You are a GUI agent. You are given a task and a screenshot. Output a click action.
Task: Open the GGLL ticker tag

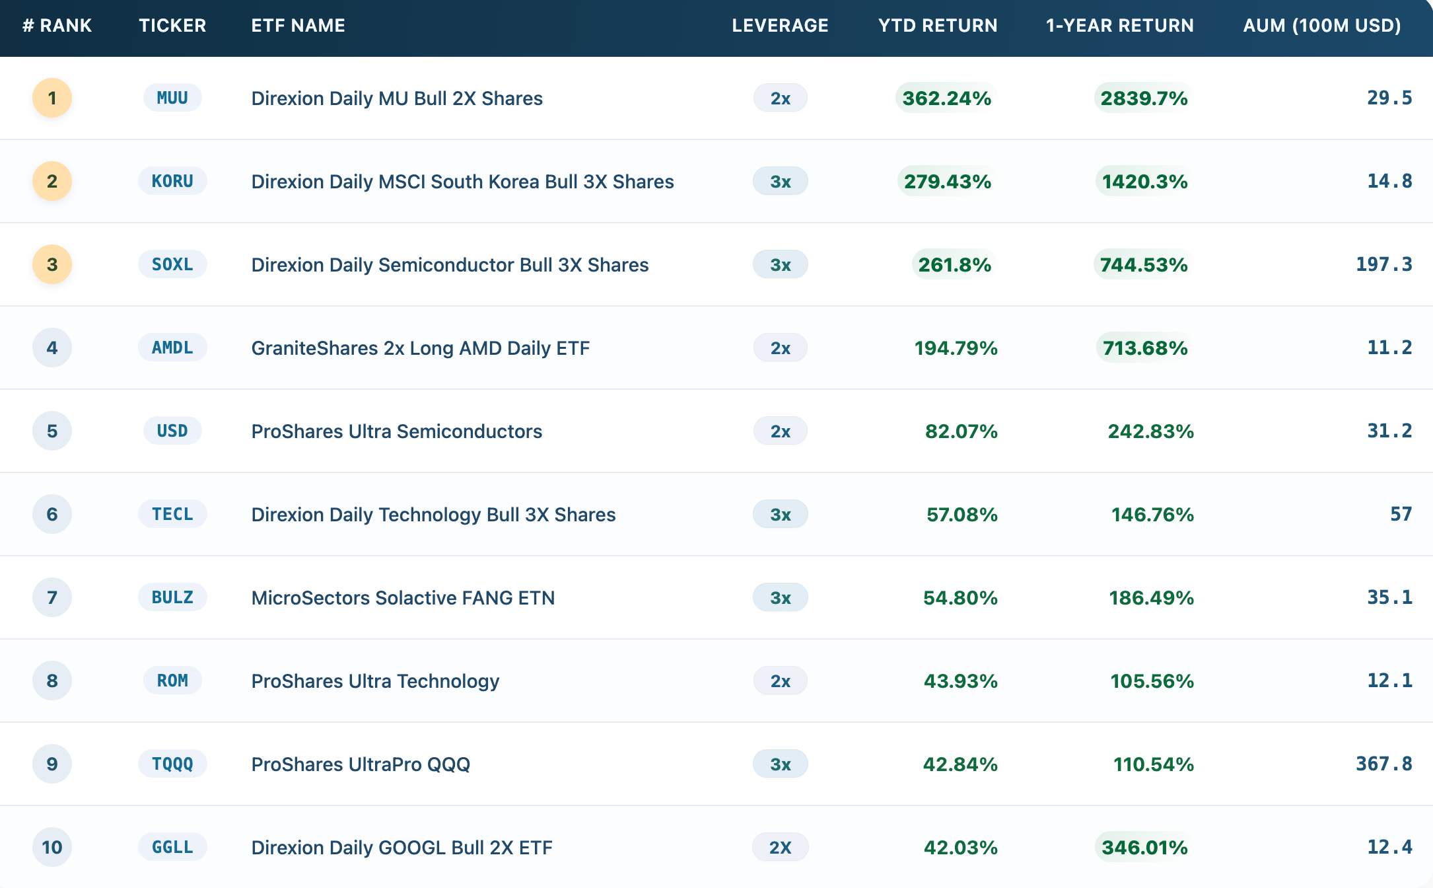click(172, 847)
